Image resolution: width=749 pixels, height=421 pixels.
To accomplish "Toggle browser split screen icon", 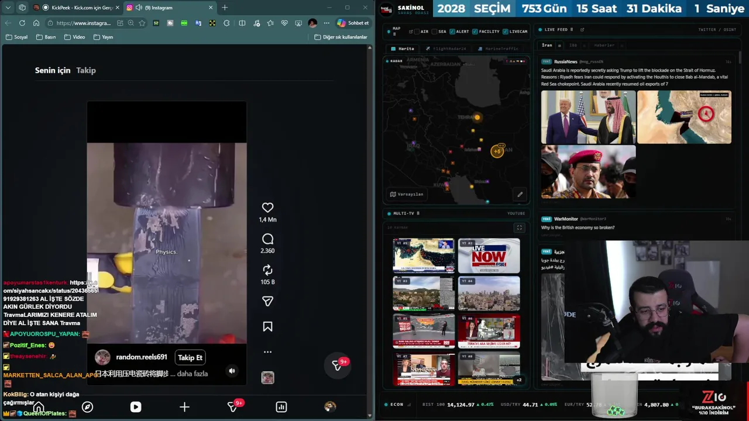I will click(x=242, y=23).
